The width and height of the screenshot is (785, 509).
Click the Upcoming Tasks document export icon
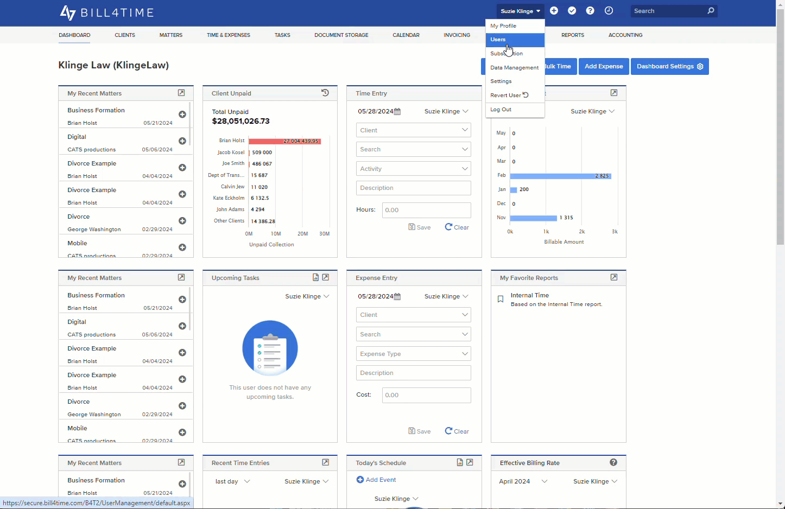click(315, 277)
